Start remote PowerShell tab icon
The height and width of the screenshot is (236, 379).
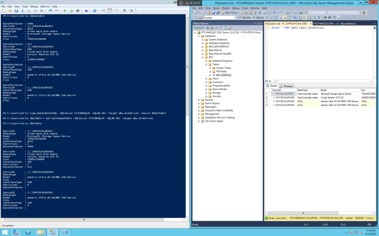(86, 11)
